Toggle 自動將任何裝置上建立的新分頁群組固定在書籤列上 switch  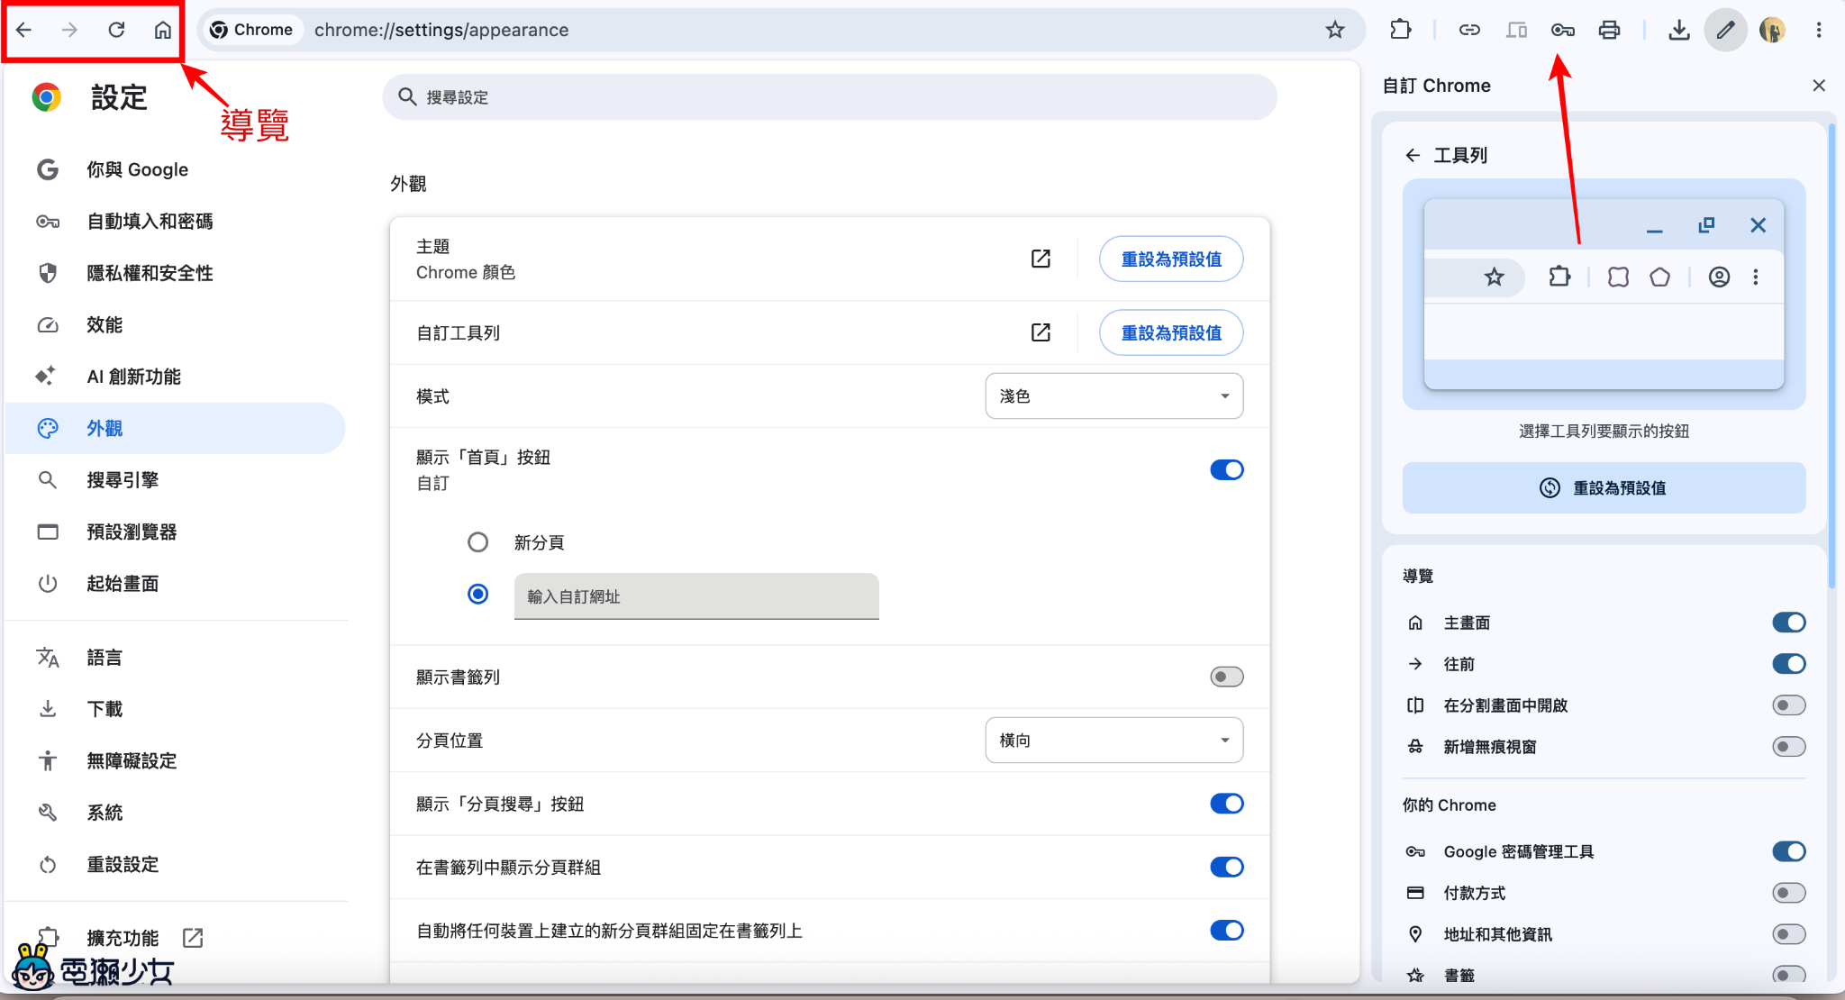tap(1226, 930)
